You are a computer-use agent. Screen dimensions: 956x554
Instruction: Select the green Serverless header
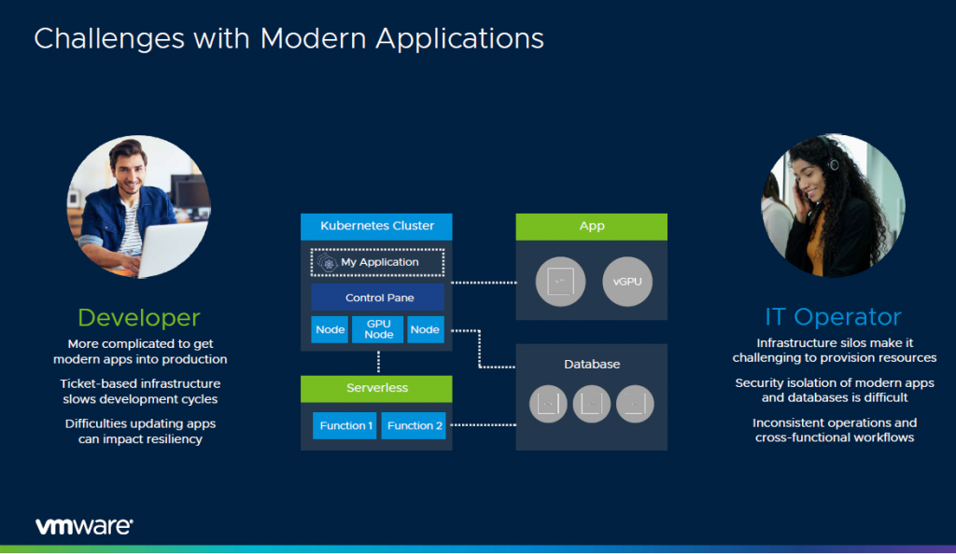coord(376,388)
